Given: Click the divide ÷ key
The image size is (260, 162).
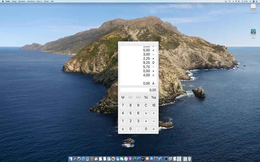Looking at the screenshot, I should coord(153,113).
